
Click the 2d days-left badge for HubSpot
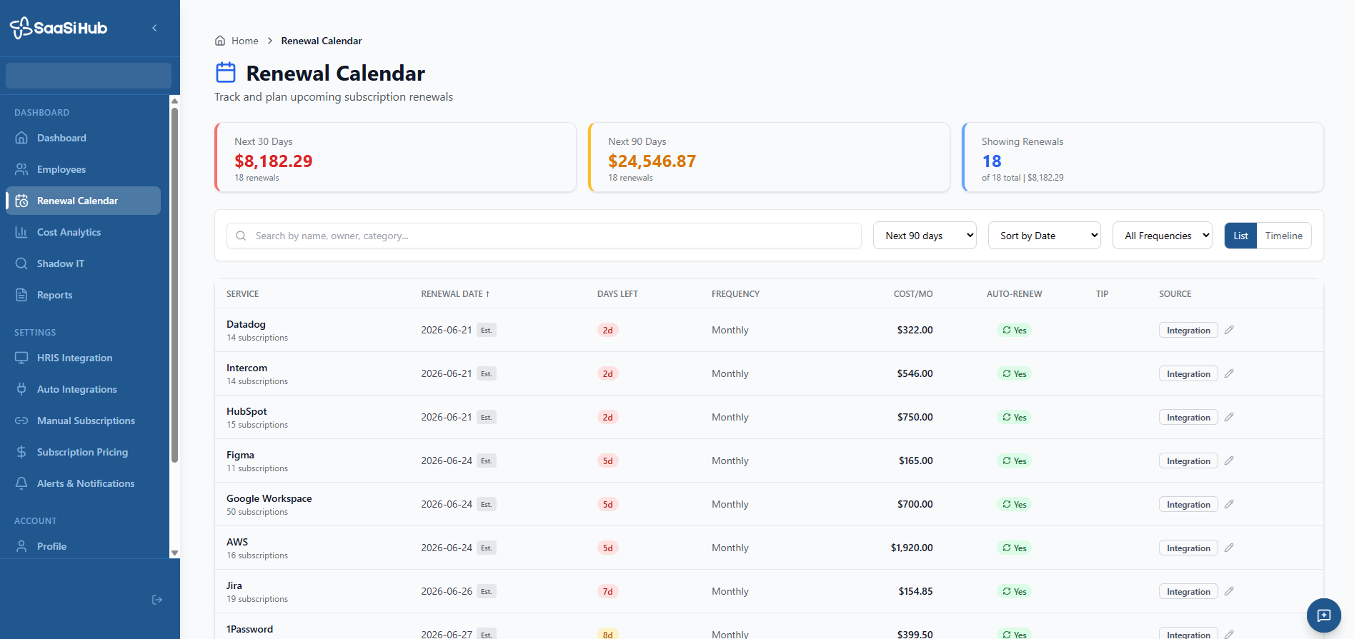[x=607, y=417]
